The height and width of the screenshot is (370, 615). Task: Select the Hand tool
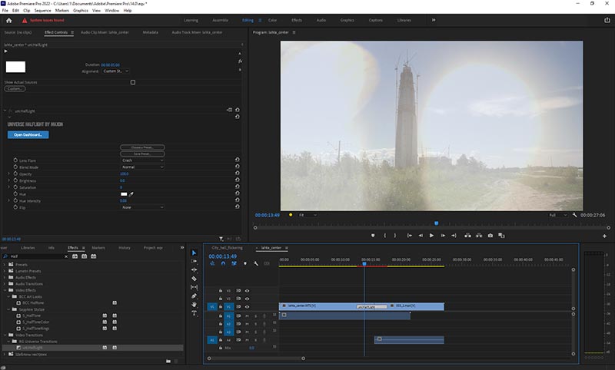(194, 305)
